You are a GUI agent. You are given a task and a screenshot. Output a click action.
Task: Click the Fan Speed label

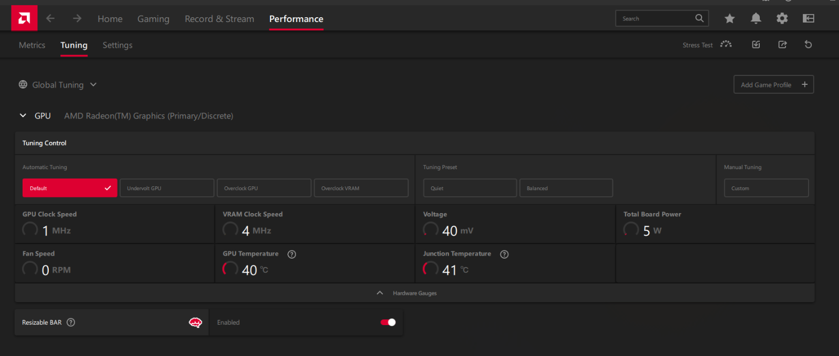(x=39, y=253)
